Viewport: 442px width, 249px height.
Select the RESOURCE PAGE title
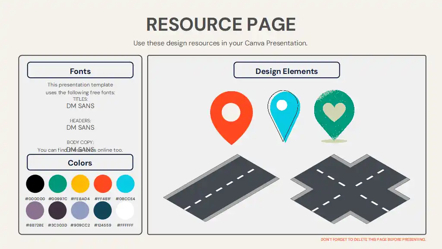[221, 24]
